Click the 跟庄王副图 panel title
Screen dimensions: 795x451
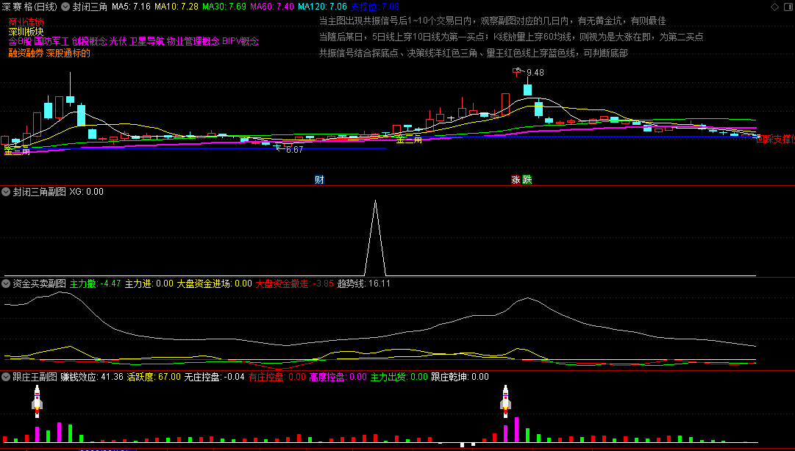(35, 377)
